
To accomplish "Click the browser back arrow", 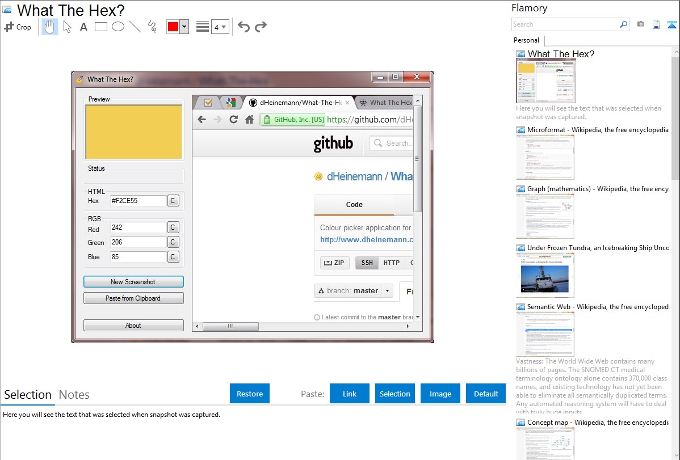I will pos(202,120).
